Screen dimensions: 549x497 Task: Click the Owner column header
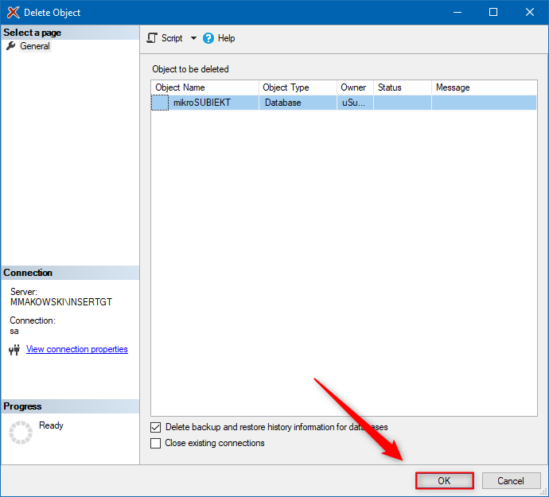pyautogui.click(x=356, y=87)
